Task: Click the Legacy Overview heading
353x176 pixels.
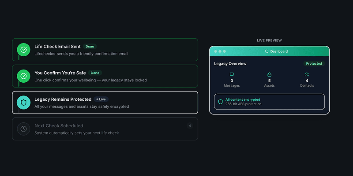Action: pos(230,64)
